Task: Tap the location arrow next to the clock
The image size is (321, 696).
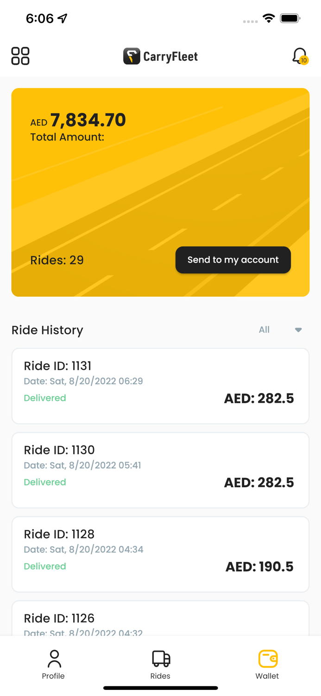Action: coord(61,18)
